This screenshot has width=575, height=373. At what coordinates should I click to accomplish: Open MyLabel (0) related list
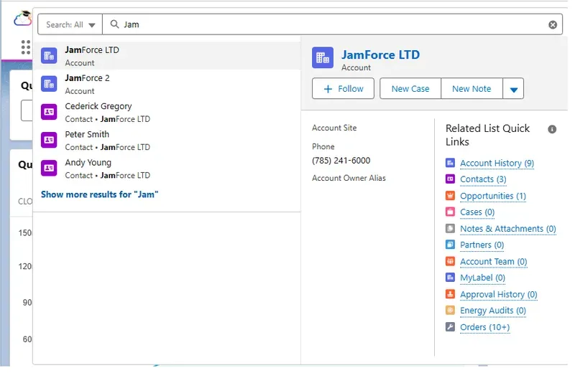482,278
